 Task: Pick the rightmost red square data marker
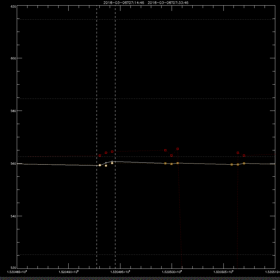click(244, 155)
